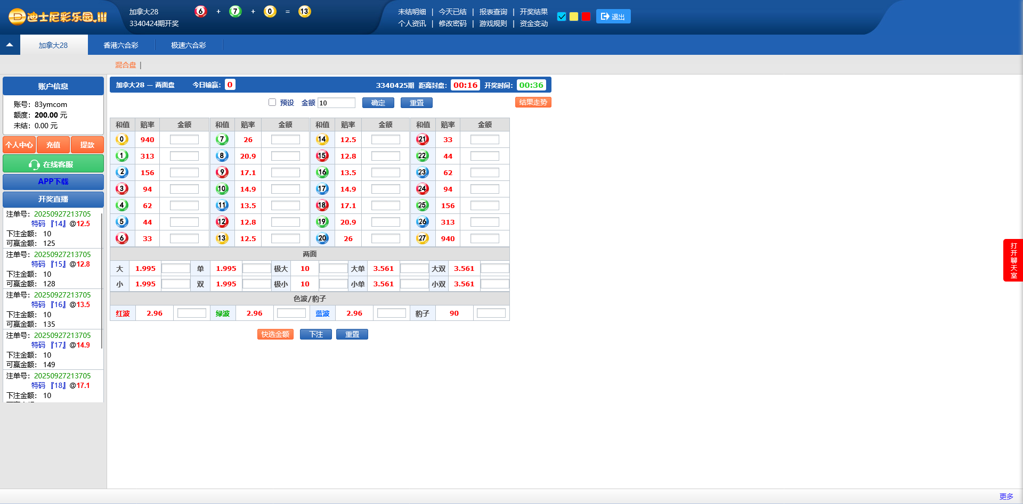Click the 金额 amount input field showing 10
Viewport: 1023px width, 504px height.
click(x=336, y=103)
